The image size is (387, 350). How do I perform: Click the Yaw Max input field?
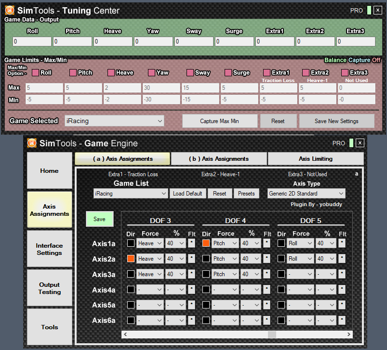coord(160,88)
